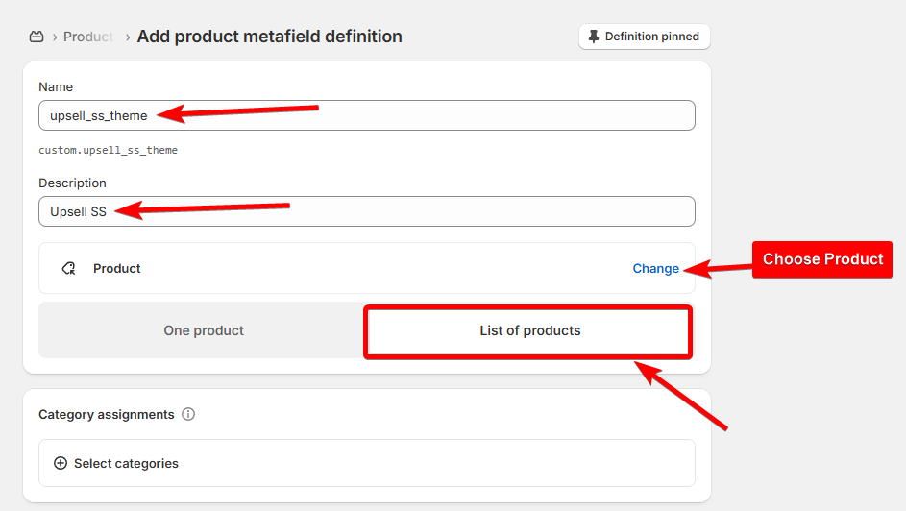Screen dimensions: 906x511
Task: Click the custom.upsell_ss_theme namespace key text
Action: [x=108, y=150]
